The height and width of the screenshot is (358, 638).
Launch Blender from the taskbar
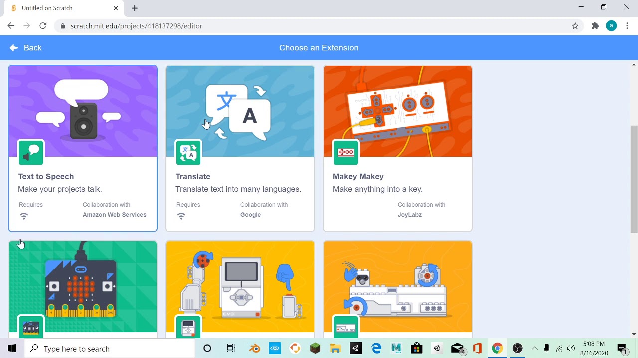tap(255, 349)
